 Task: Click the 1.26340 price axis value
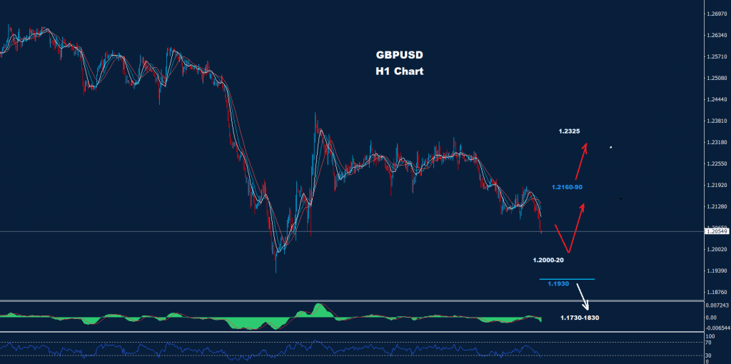click(717, 36)
